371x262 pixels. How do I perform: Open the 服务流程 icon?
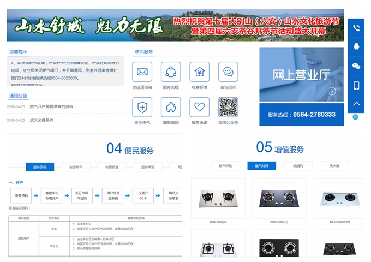tap(171, 72)
